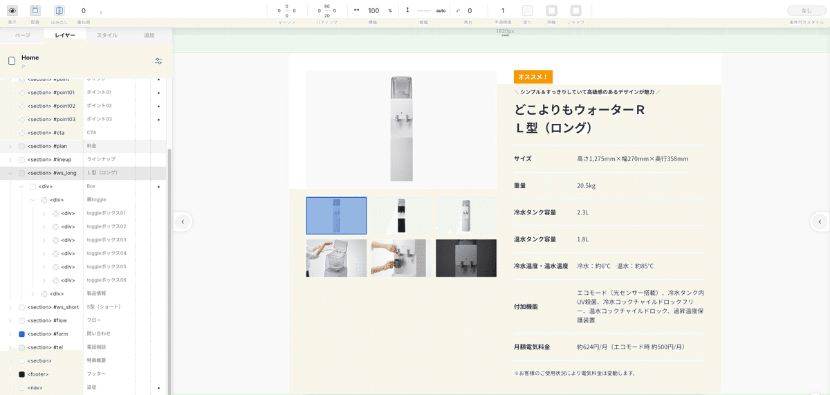Click the toggleボックス04 layer icon
Viewport: 830px width, 395px height.
point(55,253)
